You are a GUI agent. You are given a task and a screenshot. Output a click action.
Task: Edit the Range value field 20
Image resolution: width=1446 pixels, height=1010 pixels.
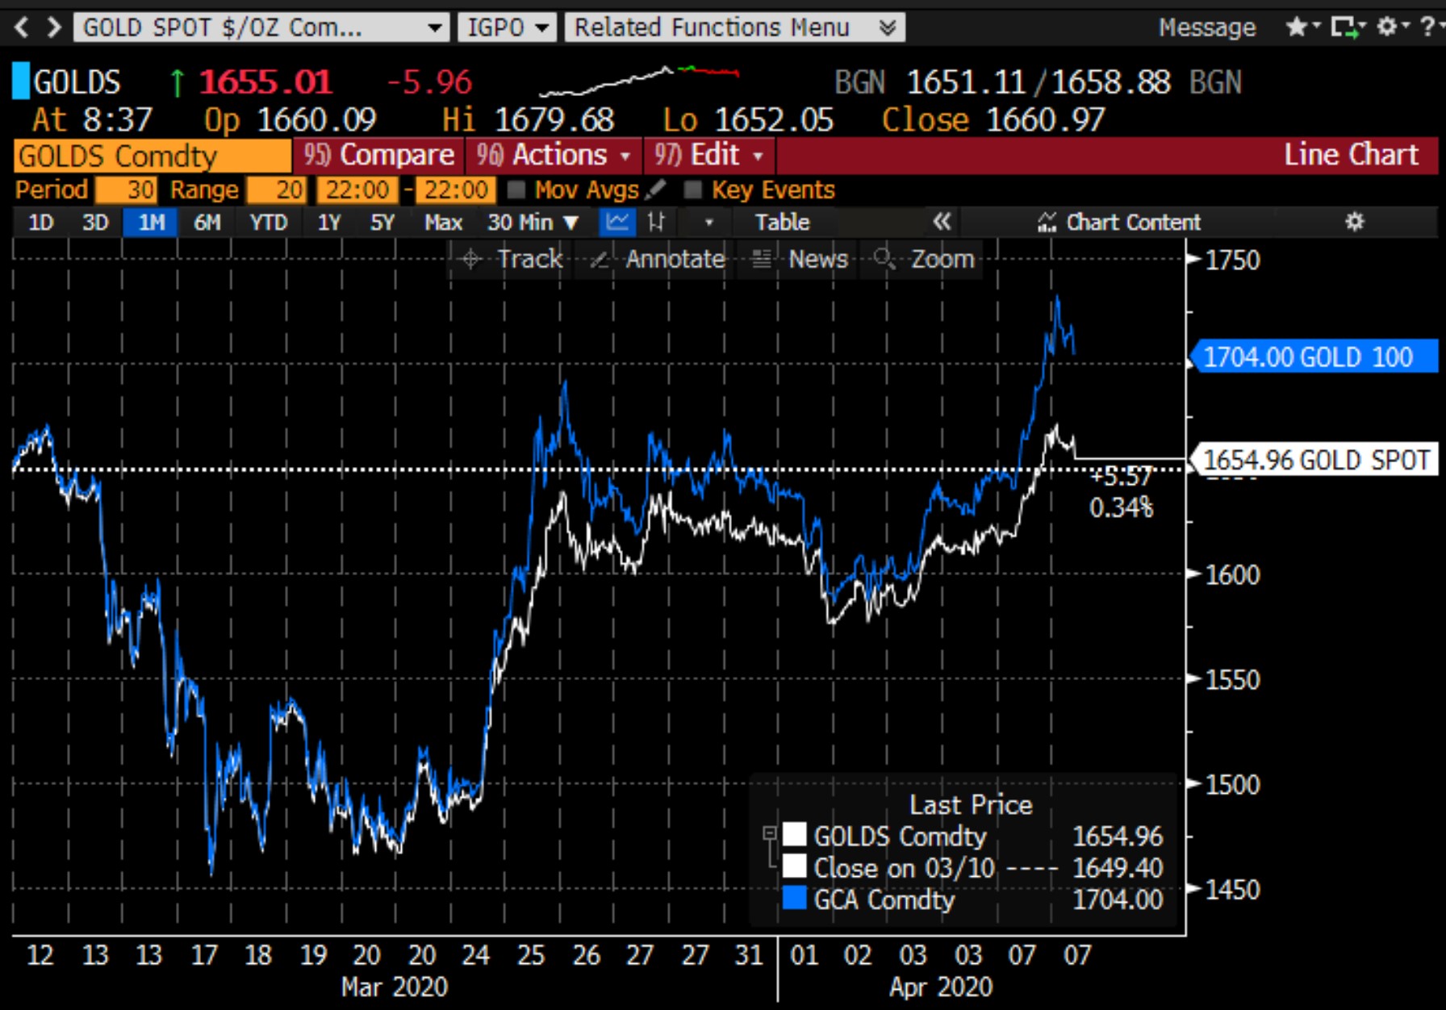click(x=276, y=190)
